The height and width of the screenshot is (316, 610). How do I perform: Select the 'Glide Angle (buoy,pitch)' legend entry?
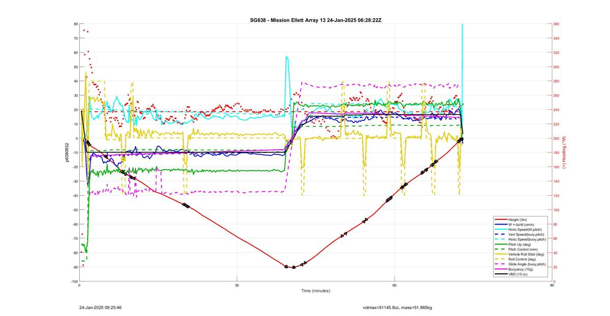click(520, 264)
